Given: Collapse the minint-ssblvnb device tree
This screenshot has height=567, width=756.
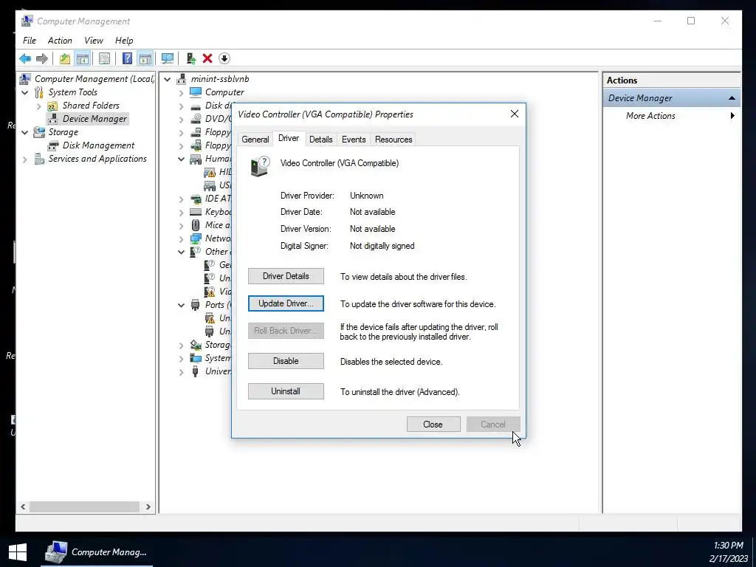Looking at the screenshot, I should [x=168, y=80].
